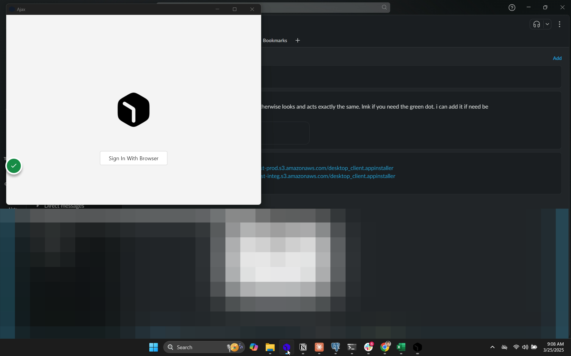Screen dimensions: 571x356
Task: Click the taskbar Search box
Action: pos(204,347)
